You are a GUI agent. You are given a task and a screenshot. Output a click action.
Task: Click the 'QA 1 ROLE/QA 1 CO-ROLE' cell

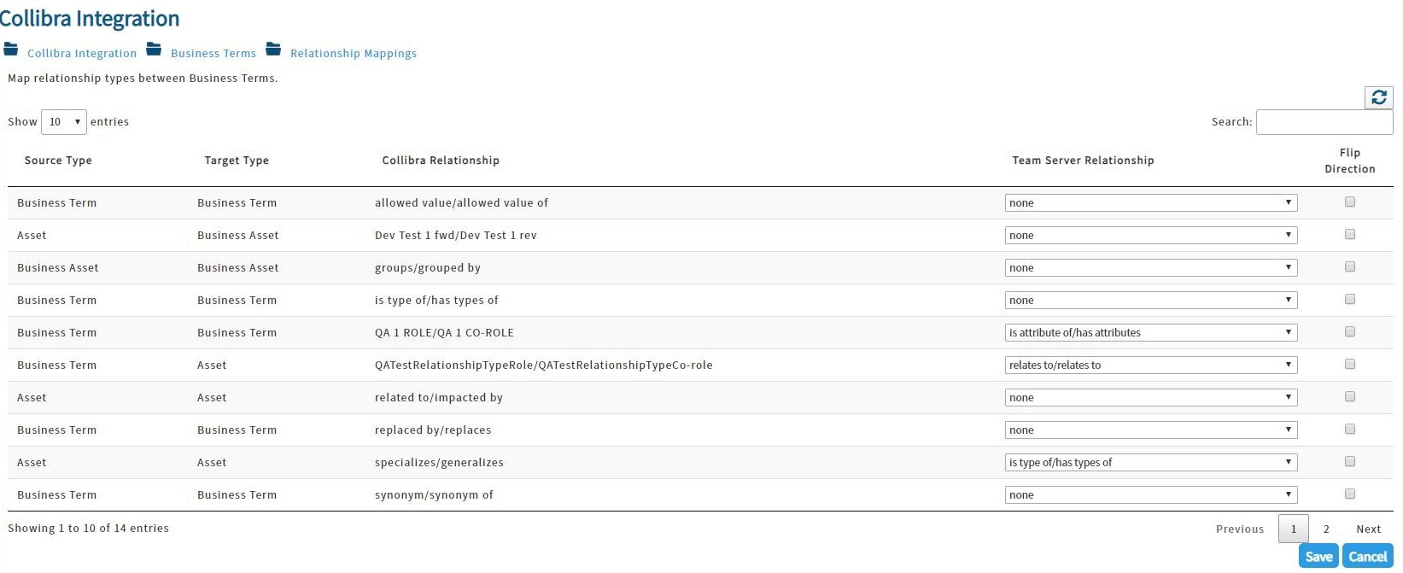444,333
